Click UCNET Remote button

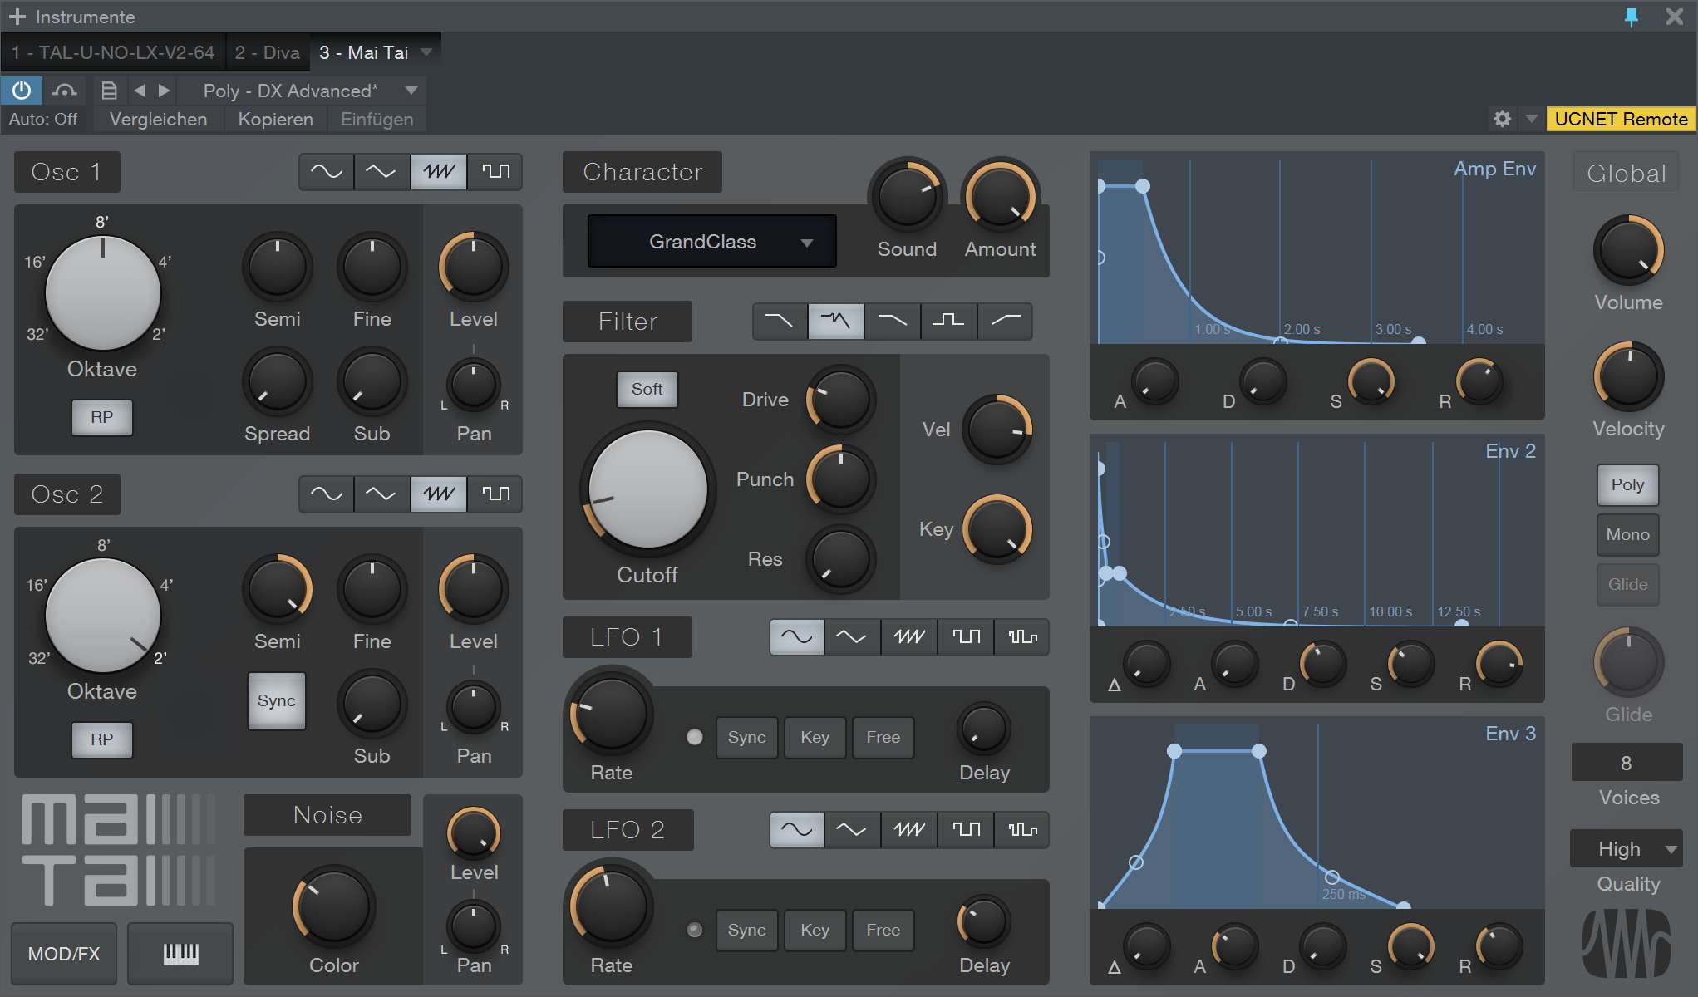pos(1620,119)
